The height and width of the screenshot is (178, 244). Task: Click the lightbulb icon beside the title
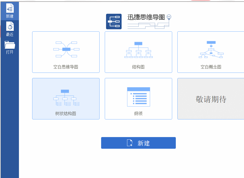tap(169, 16)
